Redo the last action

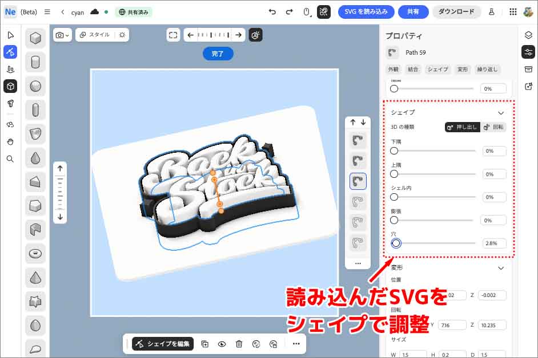(x=289, y=12)
